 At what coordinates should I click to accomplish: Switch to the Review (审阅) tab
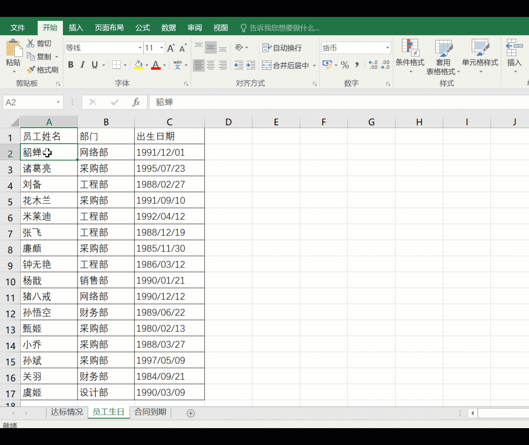[195, 28]
